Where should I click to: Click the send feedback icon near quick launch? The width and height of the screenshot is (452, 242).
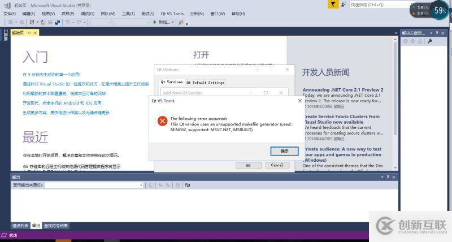click(344, 5)
